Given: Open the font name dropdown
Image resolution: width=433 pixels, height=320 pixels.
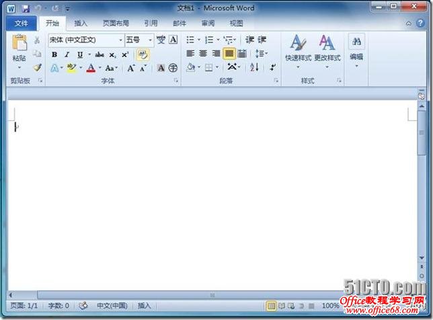Looking at the screenshot, I should pos(120,40).
